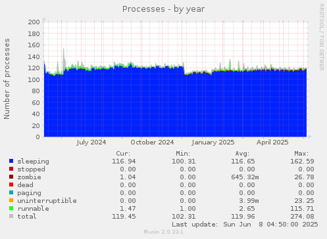Screen dimensions: 327x239
Task: Click zombie maximum value 26.78
Action: pos(304,177)
